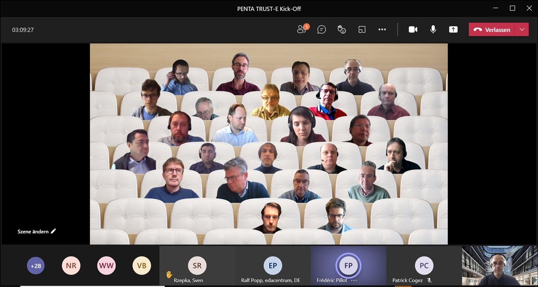
Task: Toggle the microphone mute
Action: coord(433,29)
